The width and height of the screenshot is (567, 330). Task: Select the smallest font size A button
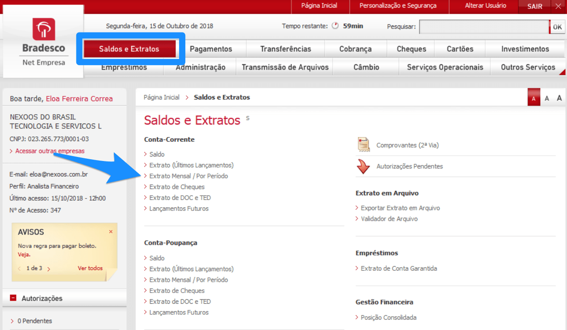(534, 98)
